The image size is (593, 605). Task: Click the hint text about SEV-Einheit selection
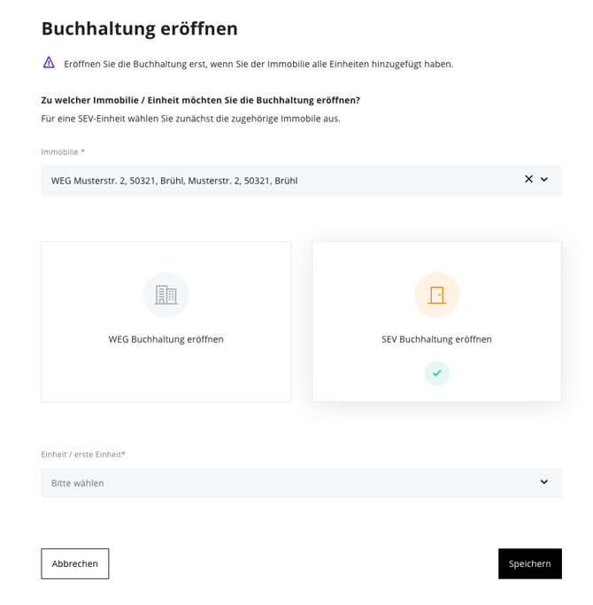point(190,118)
